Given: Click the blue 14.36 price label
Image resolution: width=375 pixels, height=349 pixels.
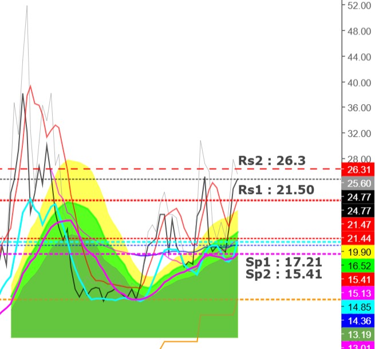Looking at the screenshot, I should tap(357, 321).
